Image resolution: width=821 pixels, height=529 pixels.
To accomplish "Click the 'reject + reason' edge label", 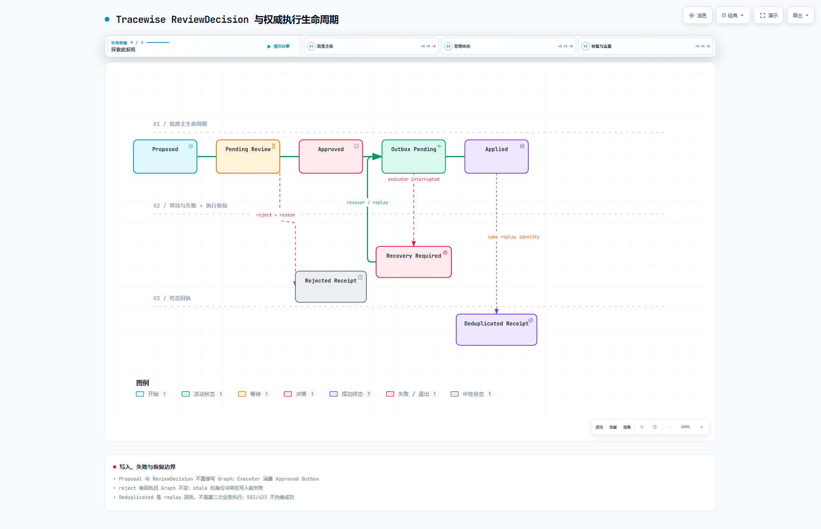I will click(276, 215).
